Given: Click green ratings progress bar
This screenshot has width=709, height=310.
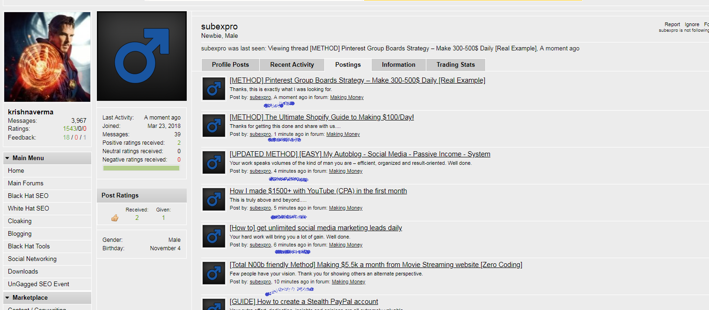Looking at the screenshot, I should coord(141,168).
